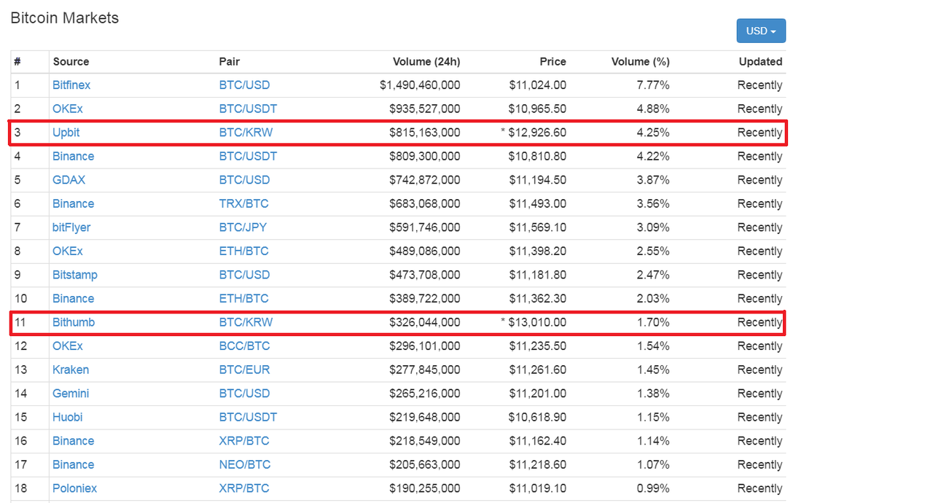
Task: Click the Source column header
Action: click(71, 62)
